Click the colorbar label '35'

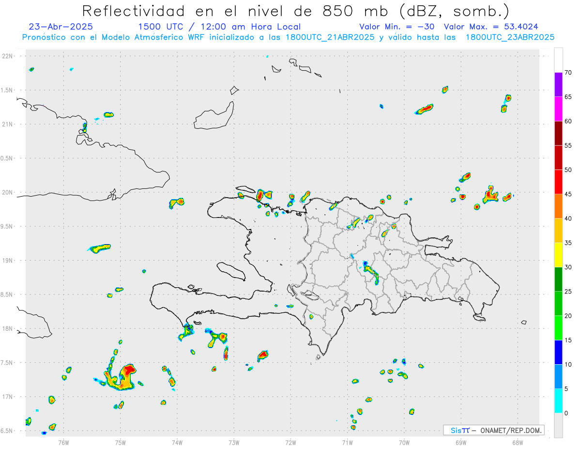click(x=568, y=243)
